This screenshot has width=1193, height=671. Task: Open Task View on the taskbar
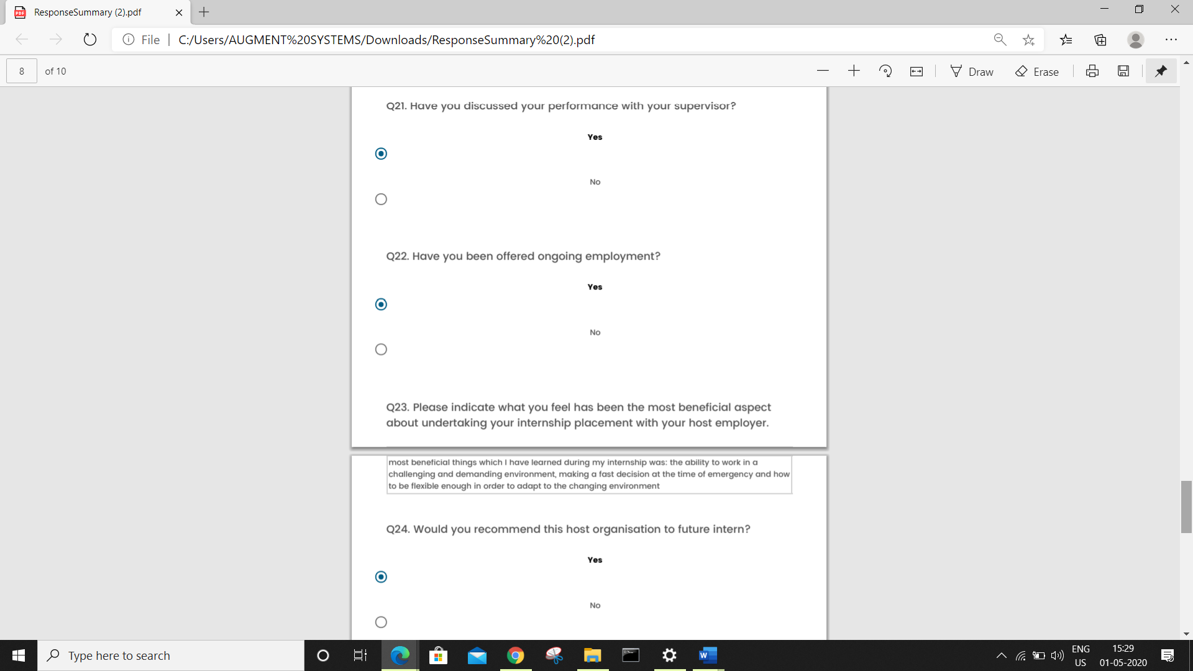tap(360, 655)
